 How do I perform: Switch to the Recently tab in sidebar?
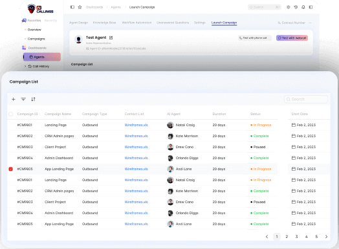pos(51,21)
